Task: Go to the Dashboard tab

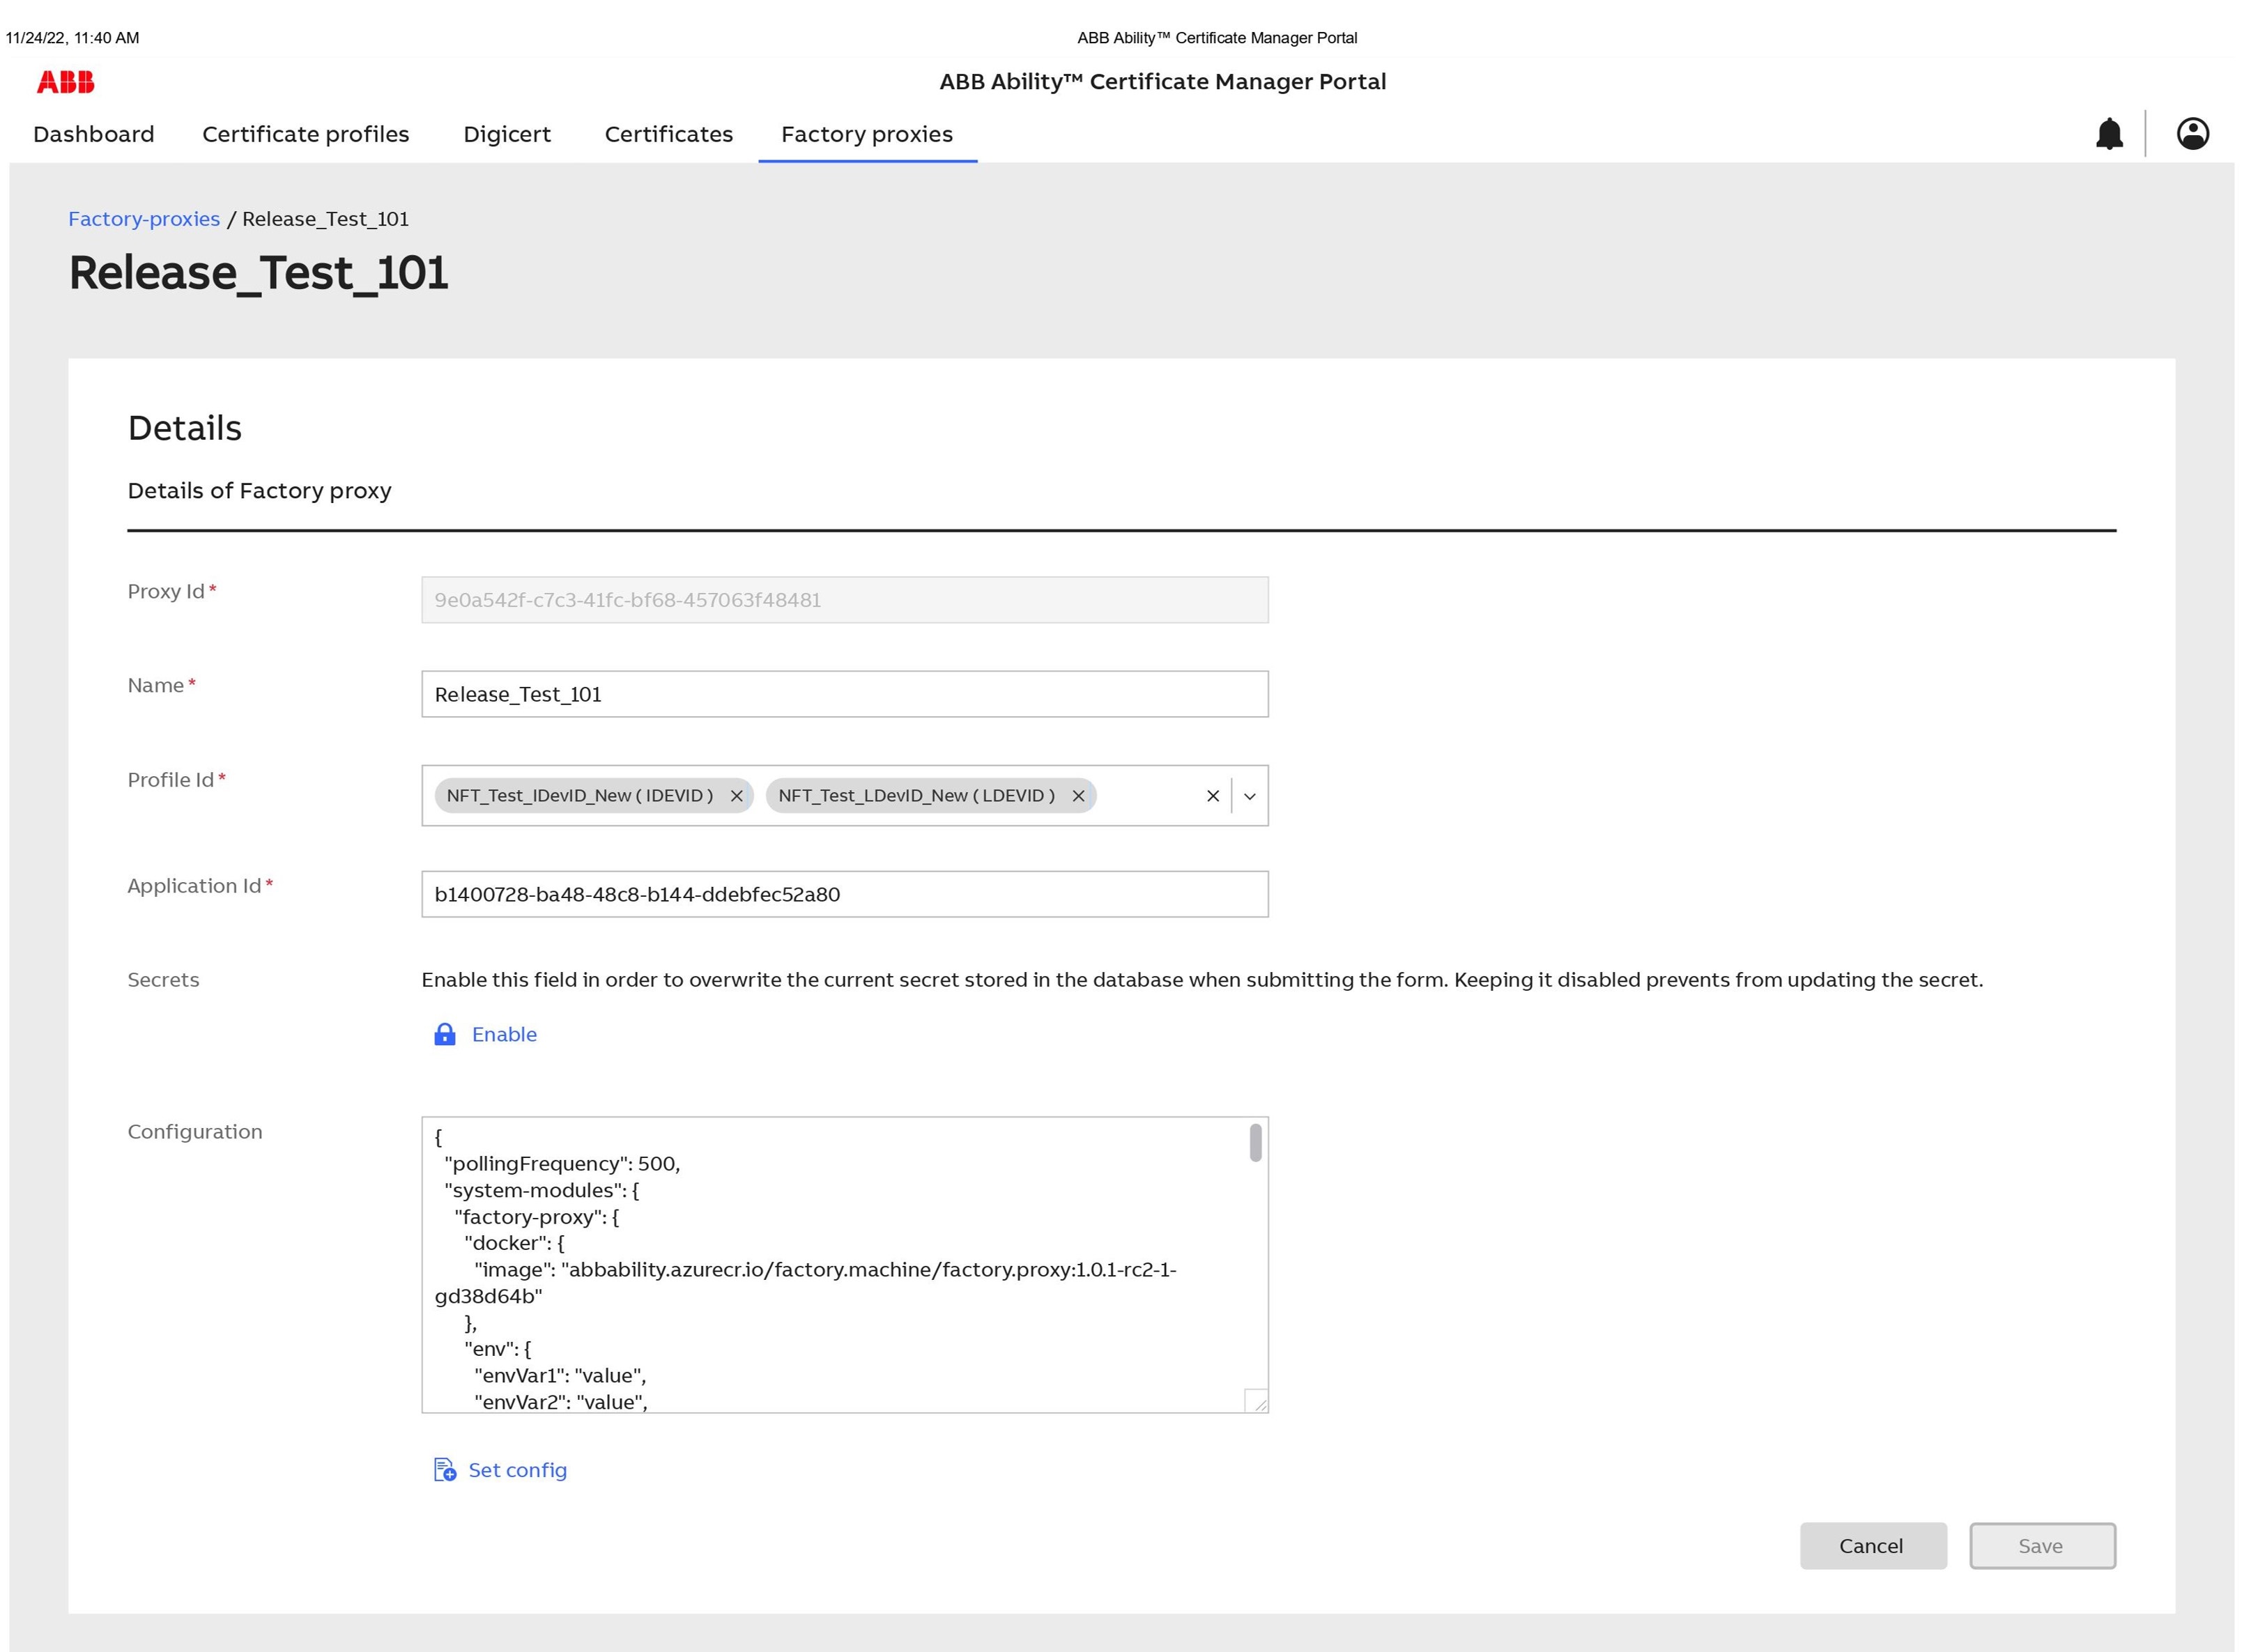Action: (x=94, y=134)
